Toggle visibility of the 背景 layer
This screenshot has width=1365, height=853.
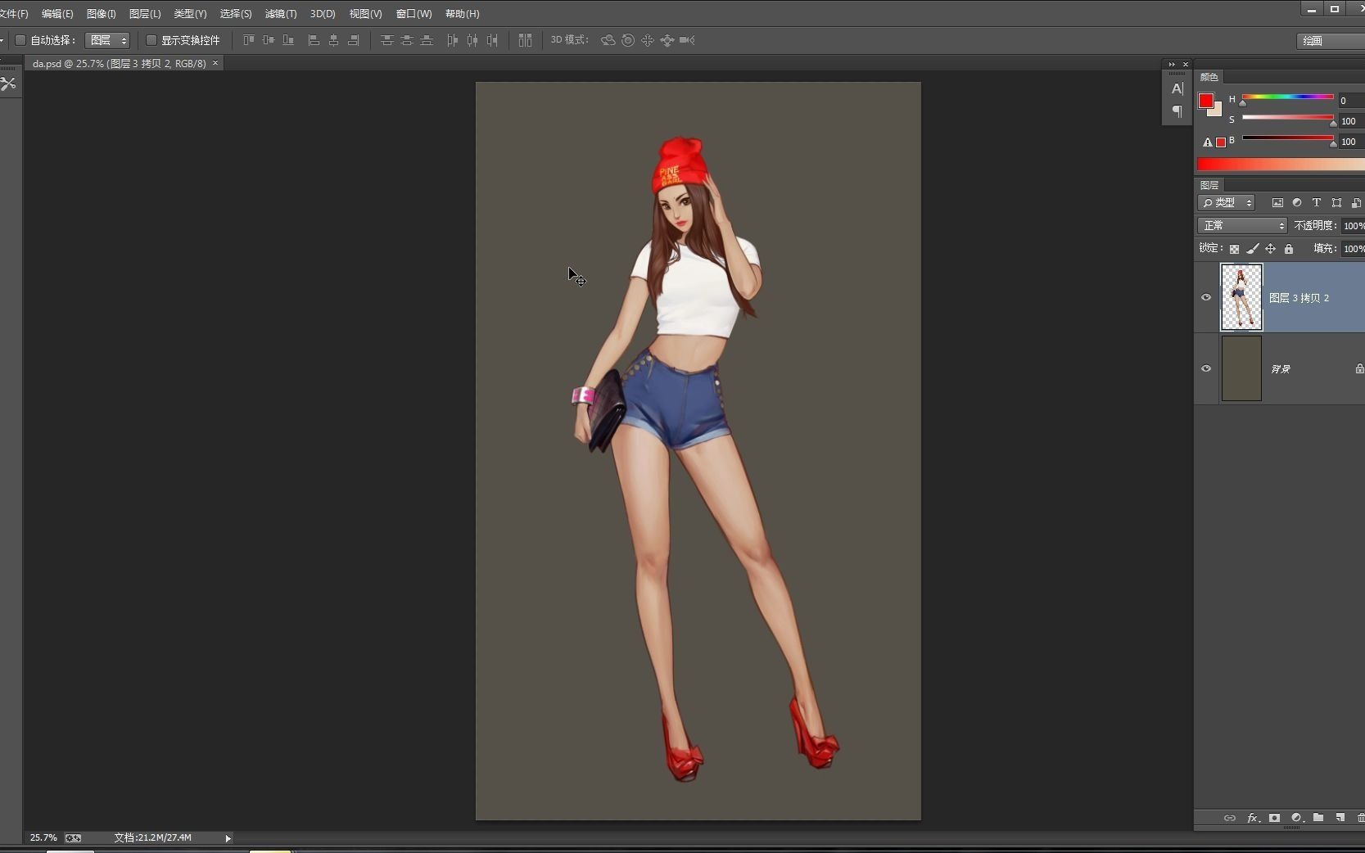coord(1206,368)
